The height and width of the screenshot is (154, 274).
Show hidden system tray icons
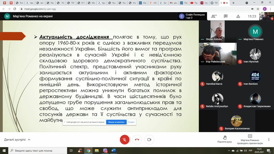(229, 151)
